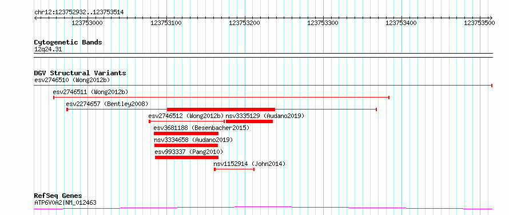Click the magenta ATP6V0A2 gene track line
509x215 pixels.
click(x=263, y=208)
